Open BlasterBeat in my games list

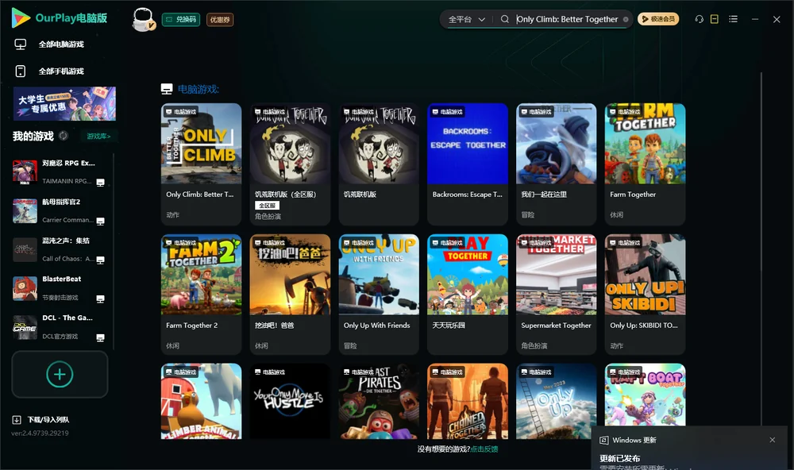(60, 288)
